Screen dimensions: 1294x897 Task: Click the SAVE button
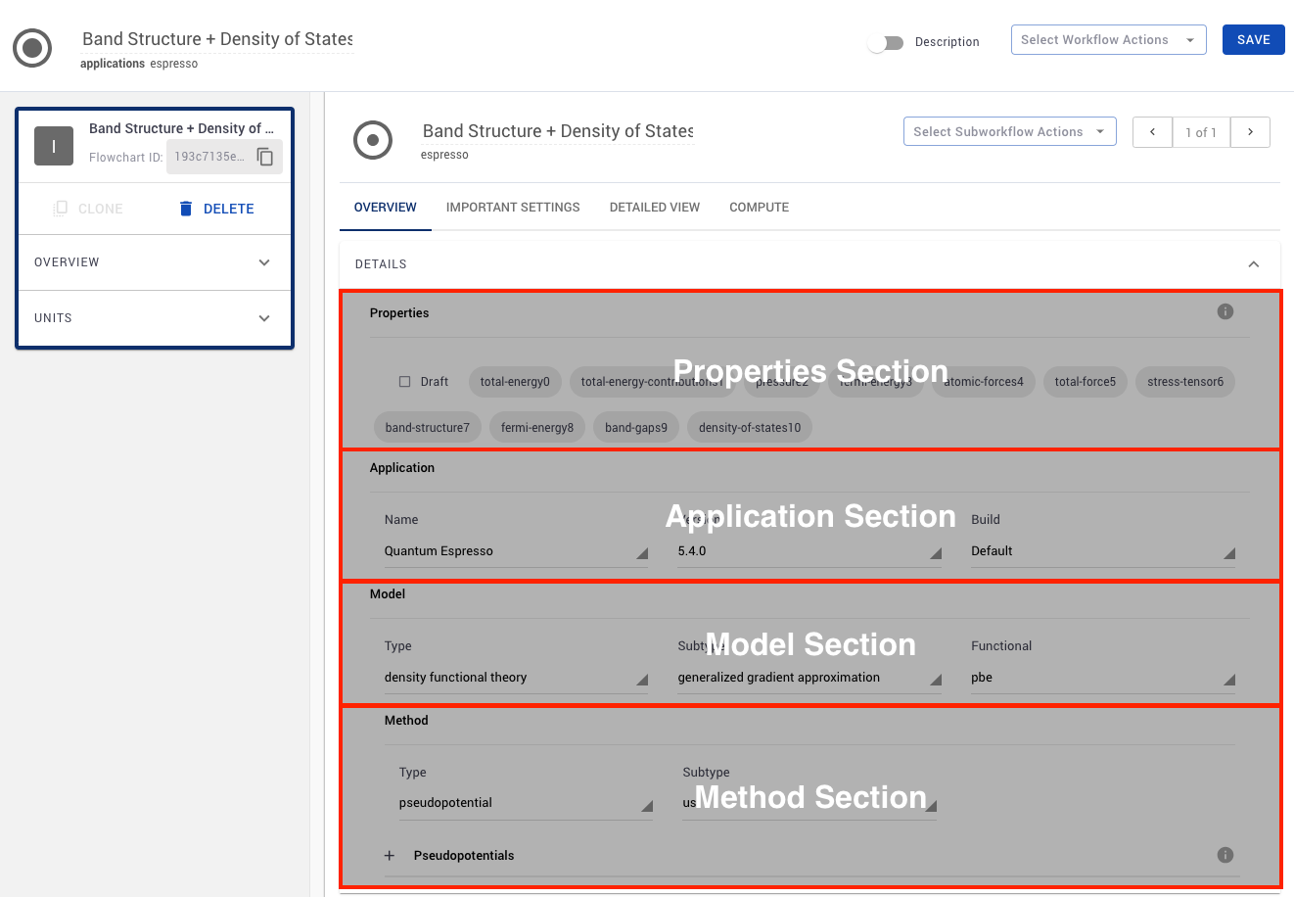(1253, 39)
